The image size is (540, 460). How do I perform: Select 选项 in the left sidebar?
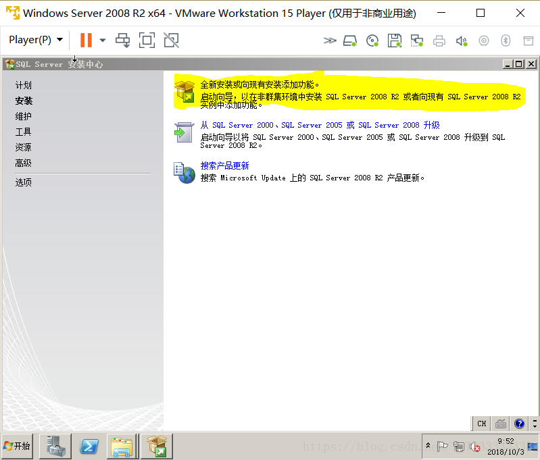point(24,182)
